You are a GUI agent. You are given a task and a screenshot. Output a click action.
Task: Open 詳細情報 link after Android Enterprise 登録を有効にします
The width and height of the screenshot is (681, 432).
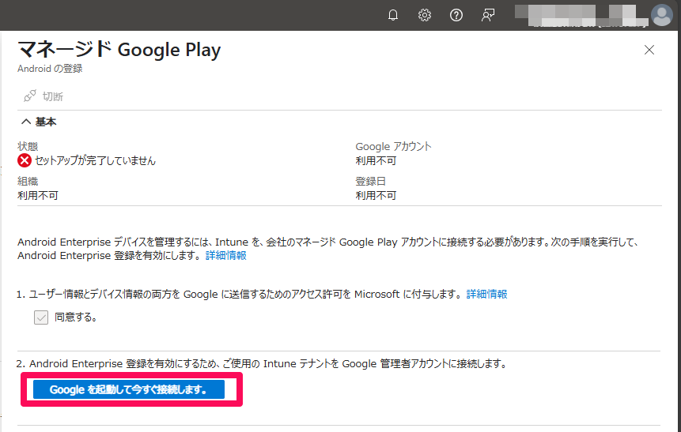coord(226,255)
